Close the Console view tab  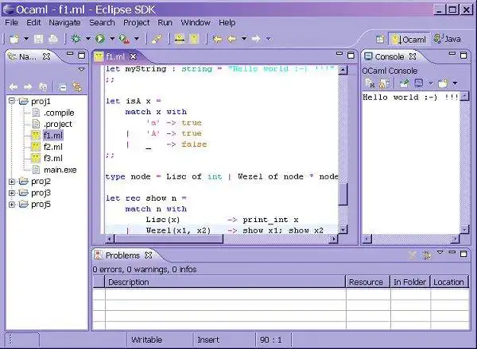(x=413, y=56)
